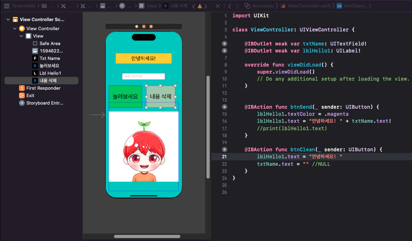Select the View crumb in jump bar
Viewport: 412px width, 241px height.
(148, 6)
